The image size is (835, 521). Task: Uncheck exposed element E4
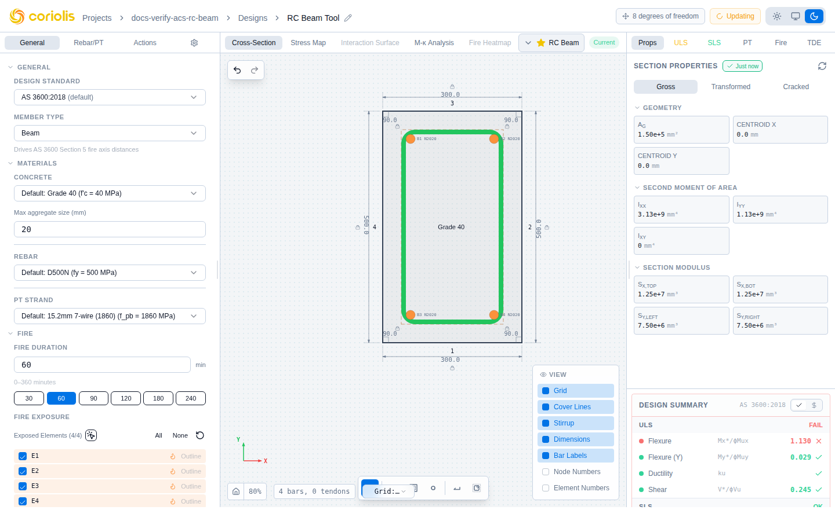[x=23, y=501]
